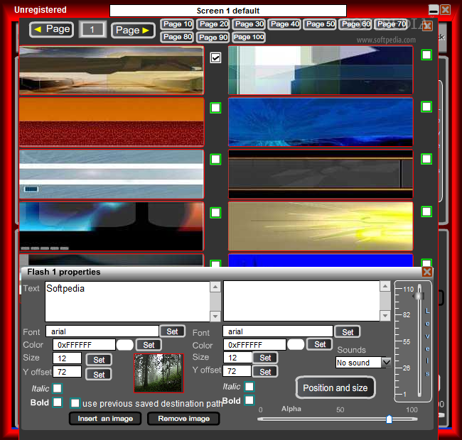
Task: Click the Levels vertical slider handle
Action: [x=419, y=296]
